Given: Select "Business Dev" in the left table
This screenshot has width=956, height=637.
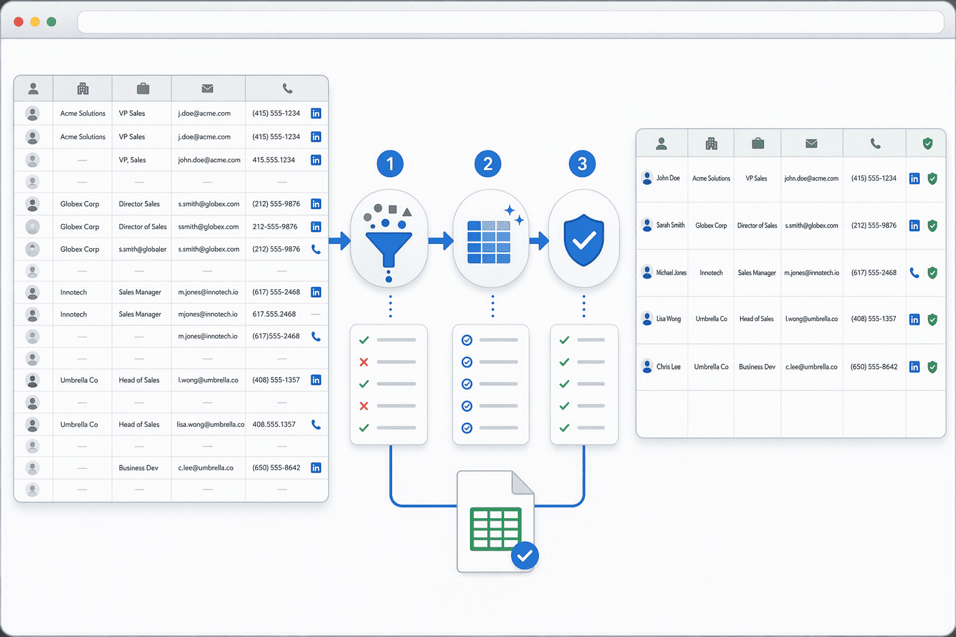Looking at the screenshot, I should [x=139, y=468].
